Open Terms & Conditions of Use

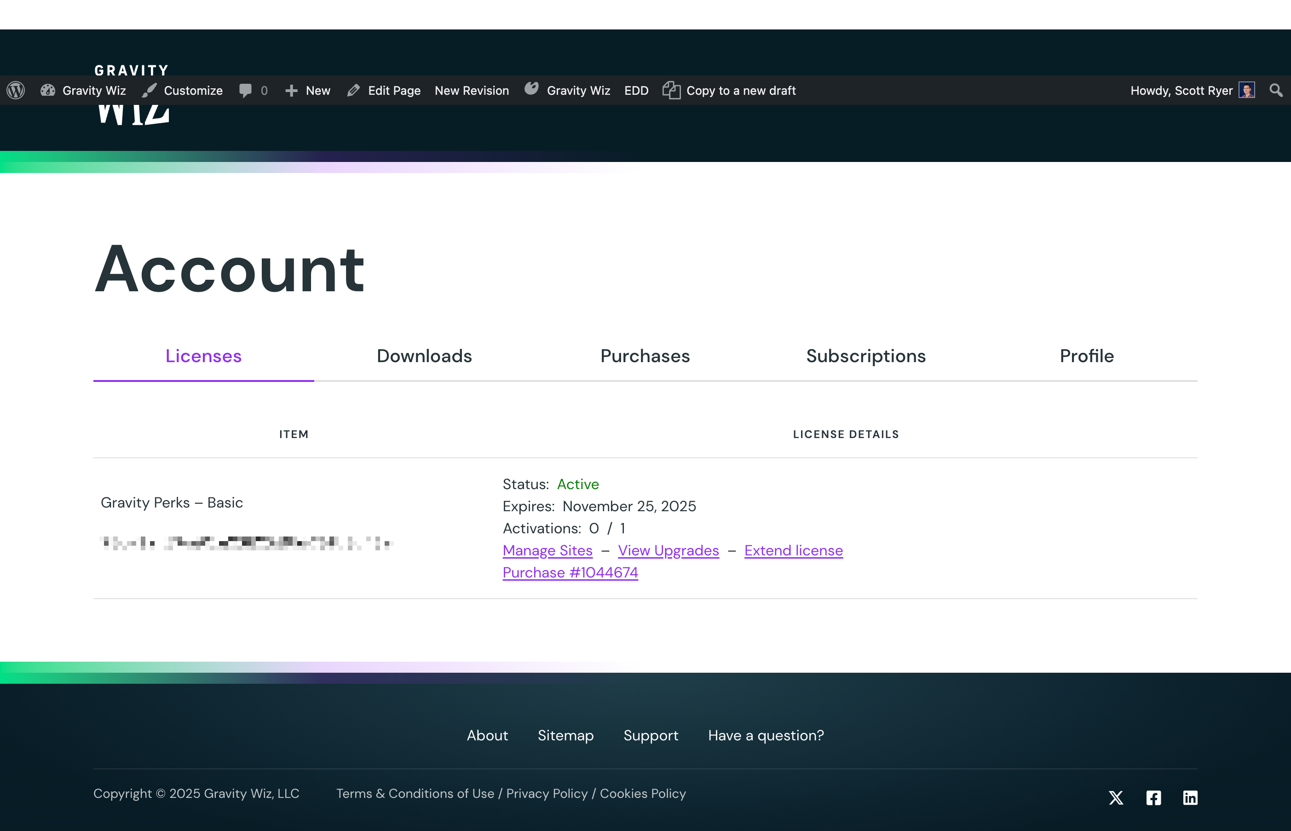415,794
